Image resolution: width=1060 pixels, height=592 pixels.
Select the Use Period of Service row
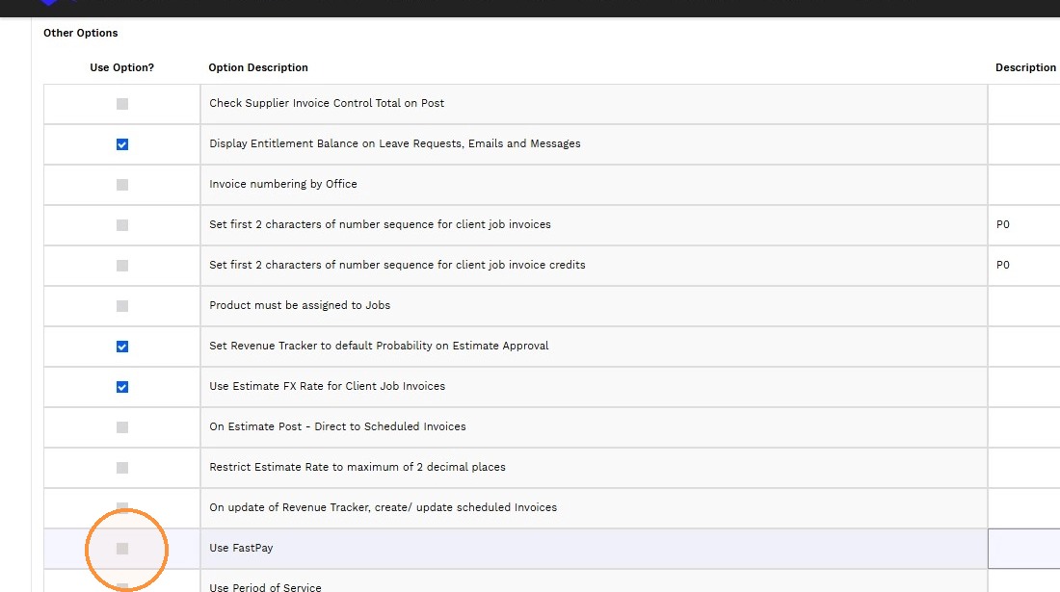(x=551, y=581)
